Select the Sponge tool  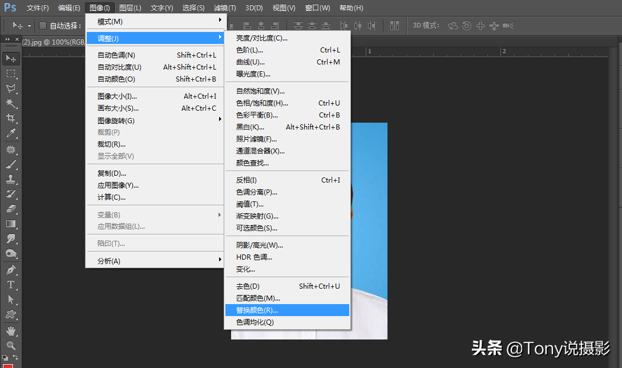11,254
